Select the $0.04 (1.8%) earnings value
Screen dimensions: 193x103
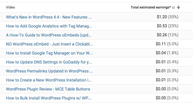167,53
